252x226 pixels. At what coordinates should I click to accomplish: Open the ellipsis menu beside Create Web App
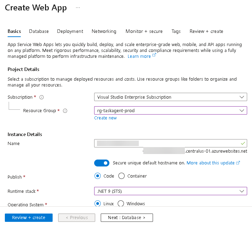pos(78,8)
